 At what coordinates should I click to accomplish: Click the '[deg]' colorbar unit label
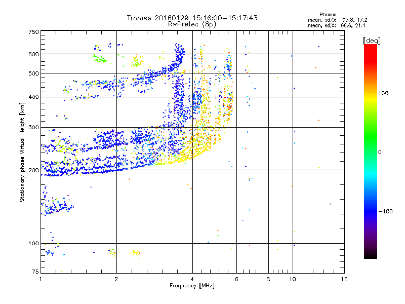click(372, 41)
